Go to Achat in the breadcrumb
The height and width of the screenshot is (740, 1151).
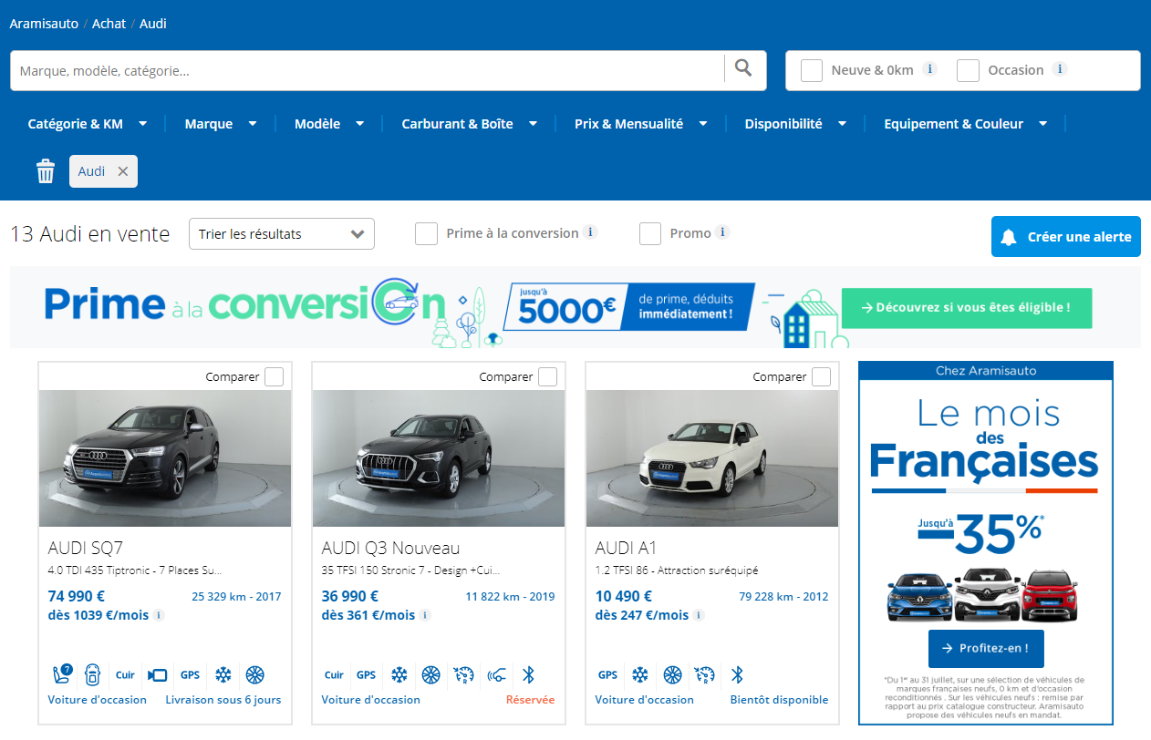[x=109, y=24]
